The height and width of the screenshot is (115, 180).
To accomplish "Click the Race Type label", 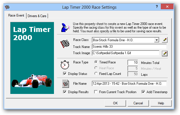I will pos(81,62).
